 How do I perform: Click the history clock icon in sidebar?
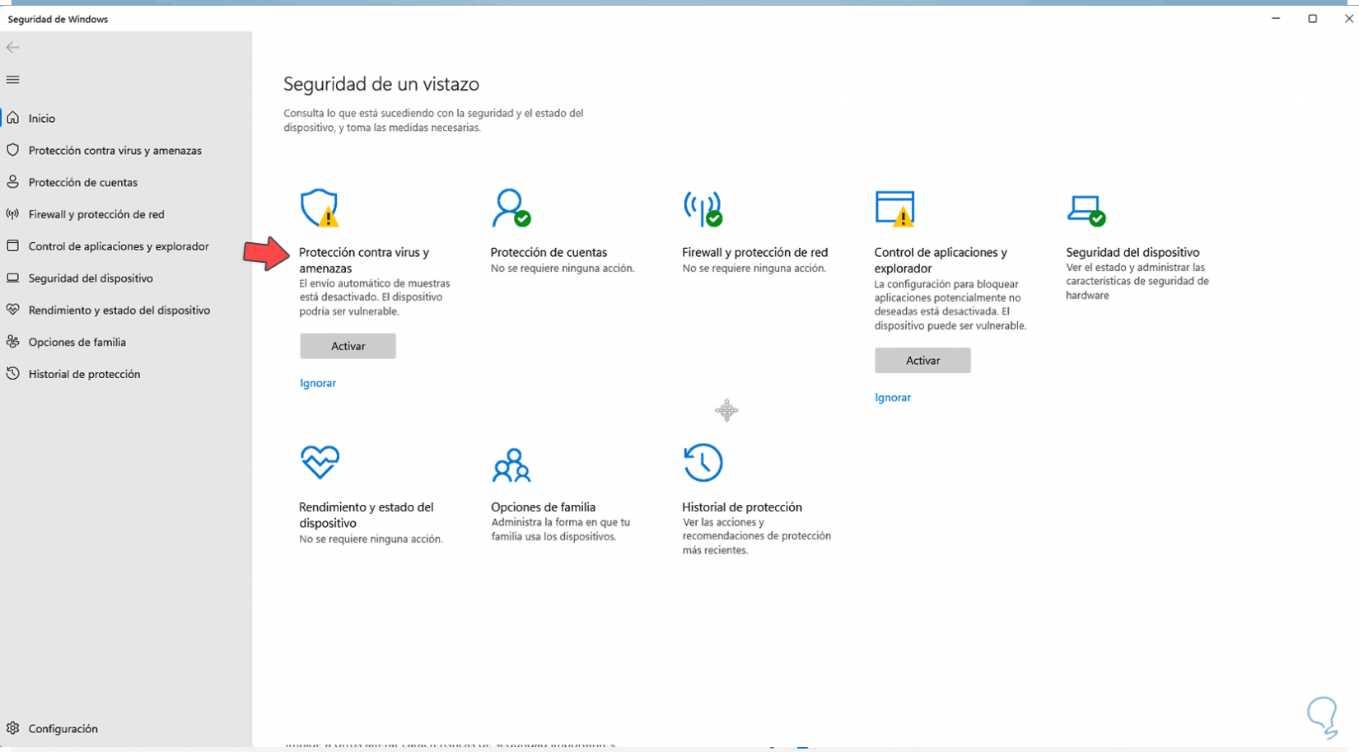click(13, 374)
